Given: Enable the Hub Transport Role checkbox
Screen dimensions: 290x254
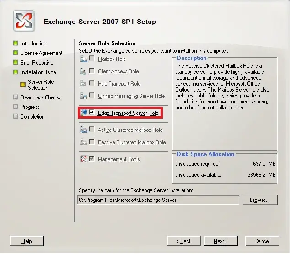Looking at the screenshot, I should coord(91,83).
